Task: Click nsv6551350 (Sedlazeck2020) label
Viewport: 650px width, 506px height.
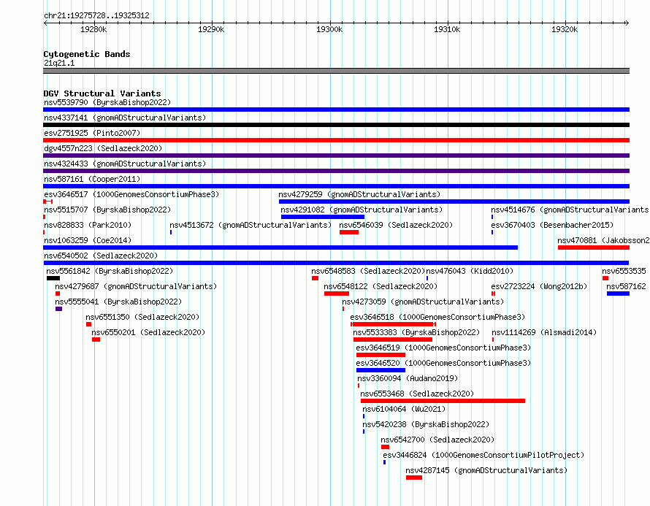Action: pyautogui.click(x=142, y=317)
